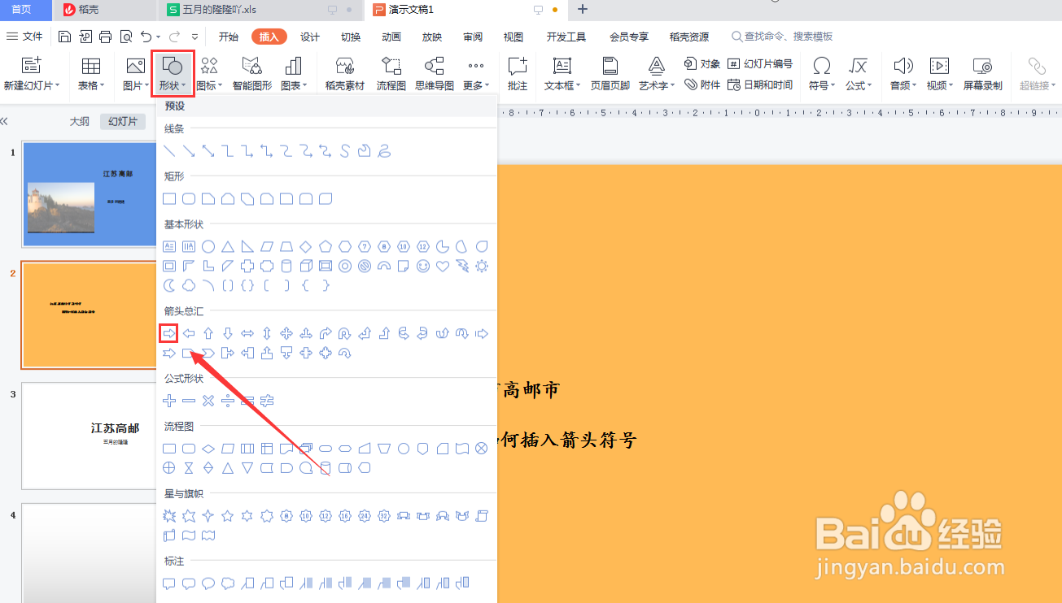This screenshot has height=603, width=1062.
Task: Insert the down arrow shape
Action: (228, 333)
